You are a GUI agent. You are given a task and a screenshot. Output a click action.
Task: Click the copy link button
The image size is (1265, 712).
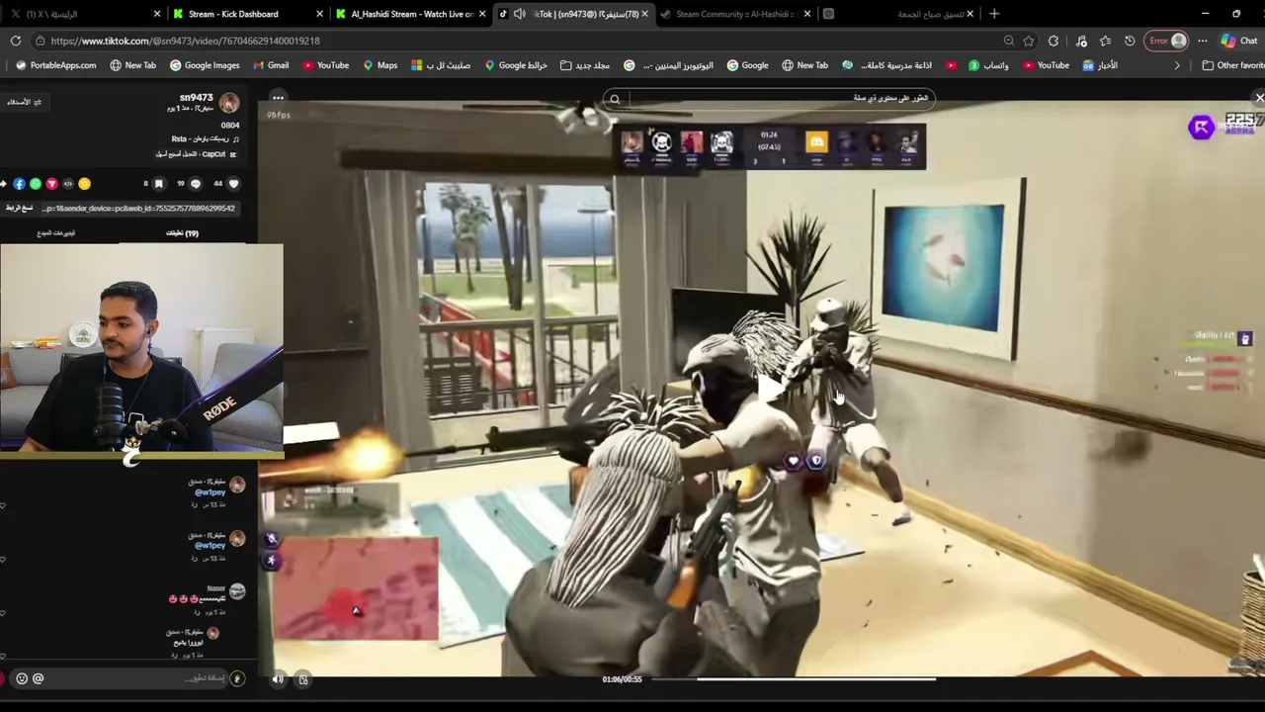pyautogui.click(x=19, y=209)
